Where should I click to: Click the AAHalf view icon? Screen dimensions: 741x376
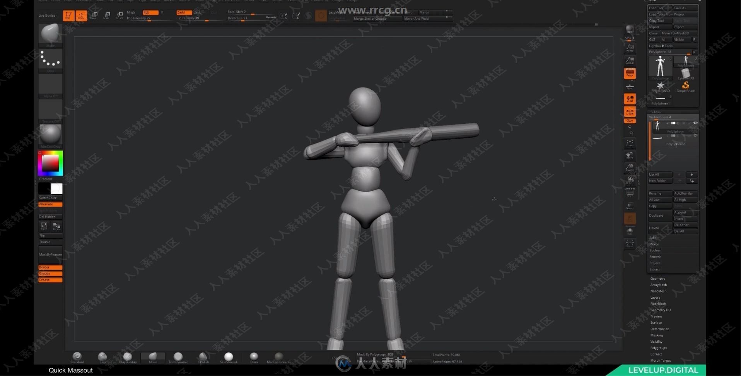630,60
